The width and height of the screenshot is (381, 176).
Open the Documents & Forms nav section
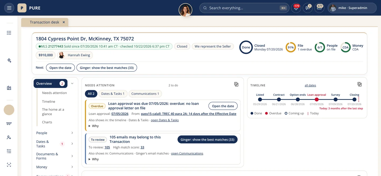coord(47,156)
